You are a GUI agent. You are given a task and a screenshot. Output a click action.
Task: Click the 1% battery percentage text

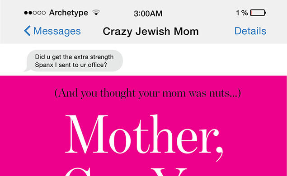[242, 13]
